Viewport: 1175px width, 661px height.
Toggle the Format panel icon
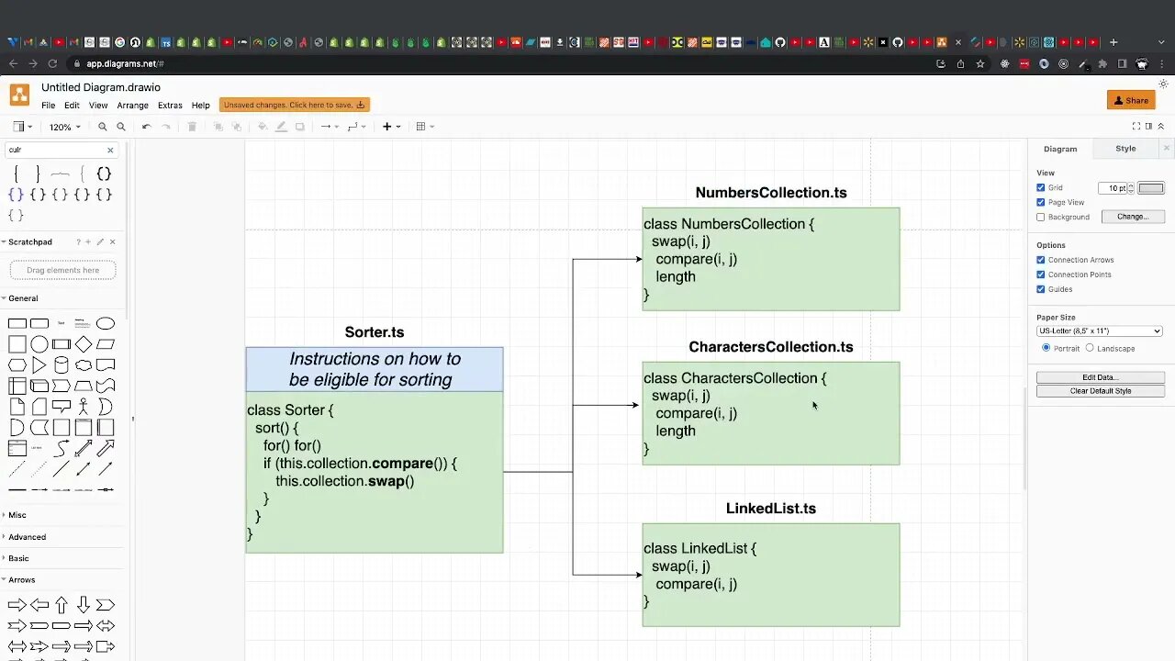[1148, 127]
